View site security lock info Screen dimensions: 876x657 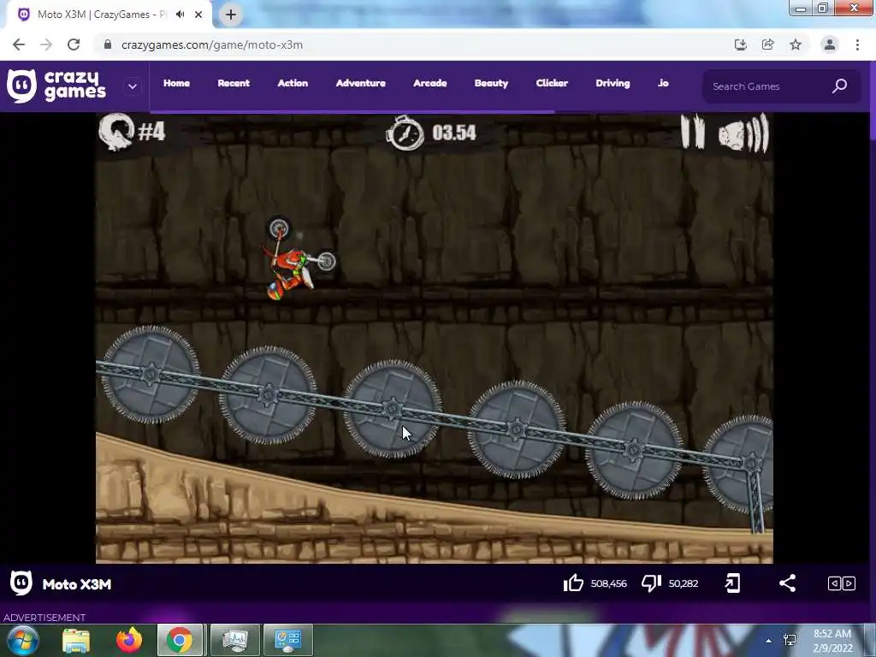point(108,44)
